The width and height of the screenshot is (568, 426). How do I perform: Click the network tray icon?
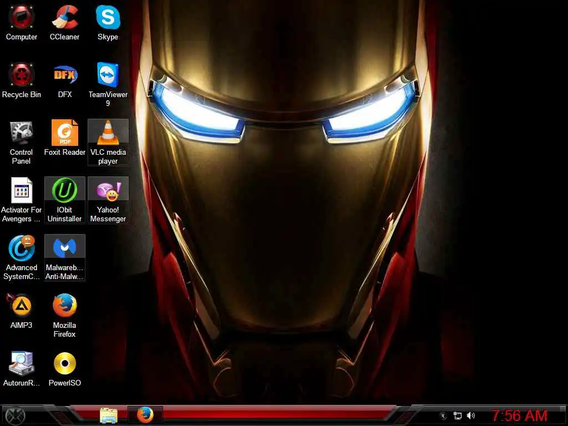point(458,416)
